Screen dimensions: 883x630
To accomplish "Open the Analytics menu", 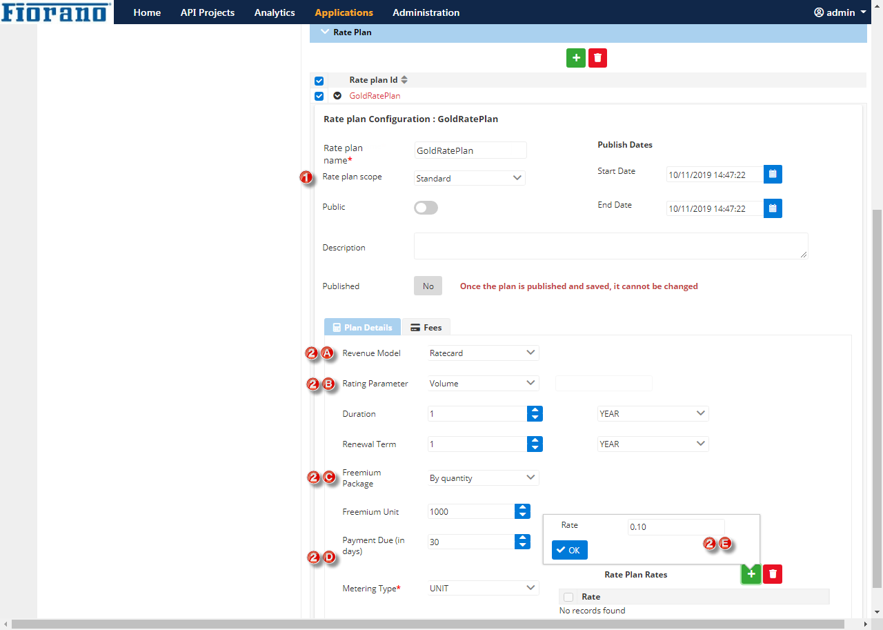I will click(275, 12).
